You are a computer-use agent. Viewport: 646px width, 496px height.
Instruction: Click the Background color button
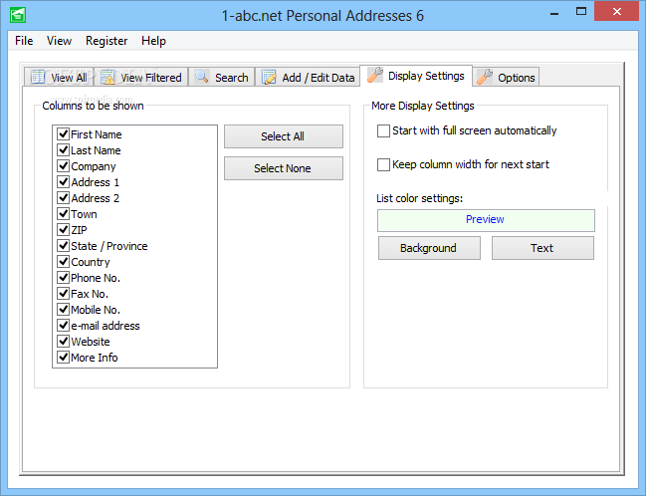pos(429,248)
